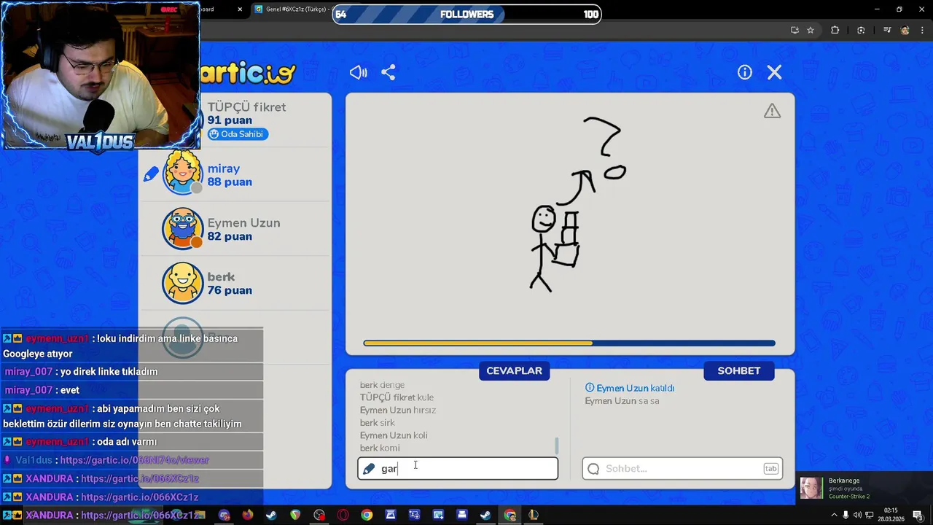Focus the Sohbet chat input field
933x525 pixels.
[682, 468]
